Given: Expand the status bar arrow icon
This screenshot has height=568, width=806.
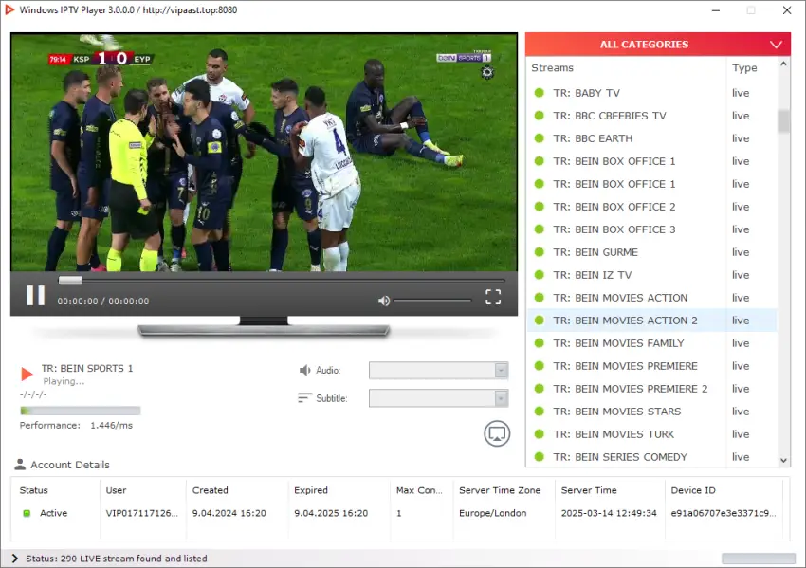Looking at the screenshot, I should 14,559.
